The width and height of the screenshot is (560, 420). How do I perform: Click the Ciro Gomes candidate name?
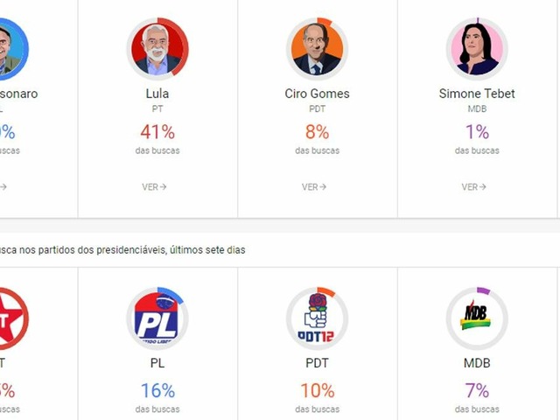tap(317, 94)
